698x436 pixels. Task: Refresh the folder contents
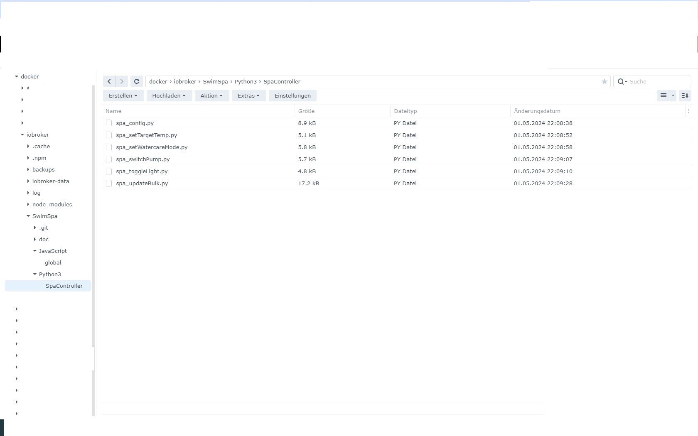pyautogui.click(x=137, y=81)
